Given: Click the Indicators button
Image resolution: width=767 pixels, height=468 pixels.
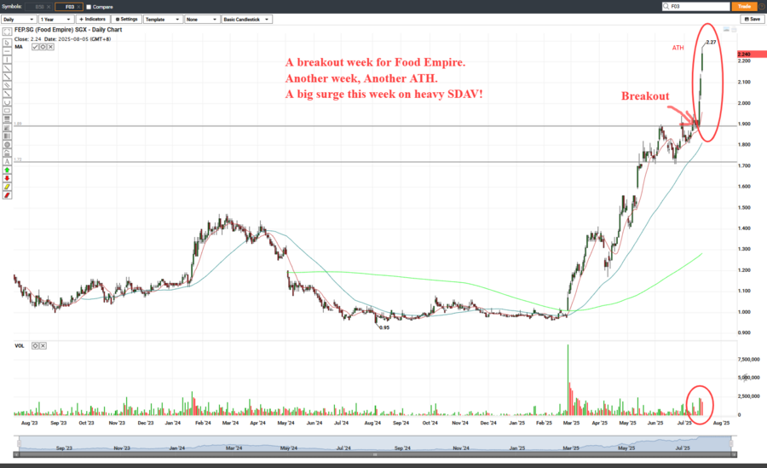Looking at the screenshot, I should (x=93, y=20).
